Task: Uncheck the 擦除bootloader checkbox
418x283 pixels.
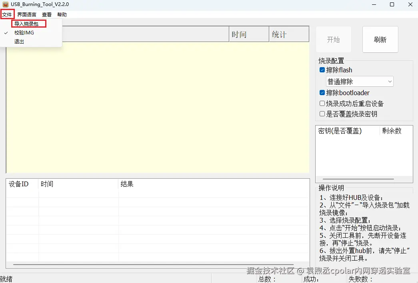Action: (x=322, y=92)
